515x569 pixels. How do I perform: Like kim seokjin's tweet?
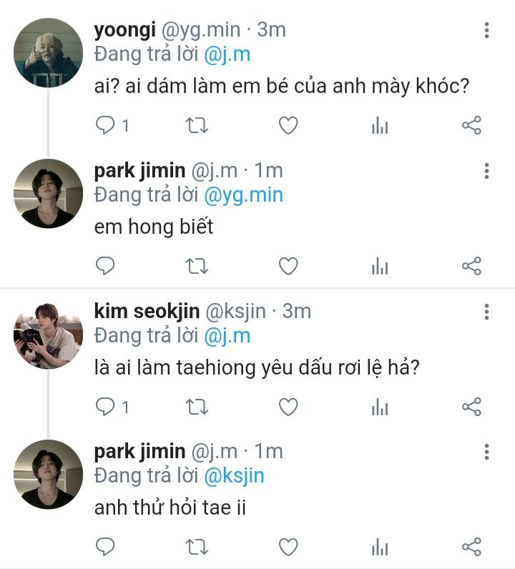pyautogui.click(x=288, y=407)
